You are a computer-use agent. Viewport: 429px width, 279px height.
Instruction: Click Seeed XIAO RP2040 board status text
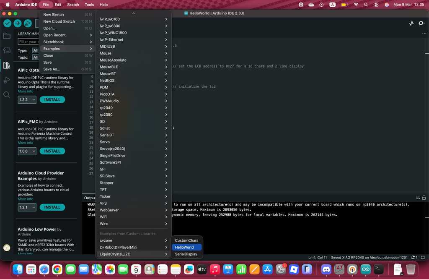click(370, 258)
